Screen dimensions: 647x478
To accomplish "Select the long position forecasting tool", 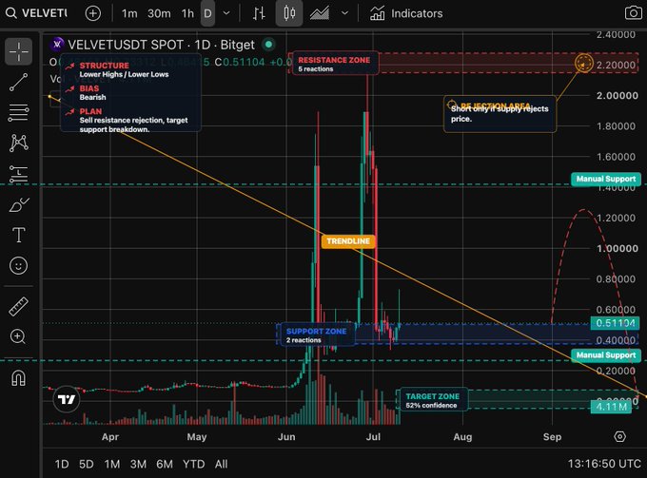I will coord(19,174).
